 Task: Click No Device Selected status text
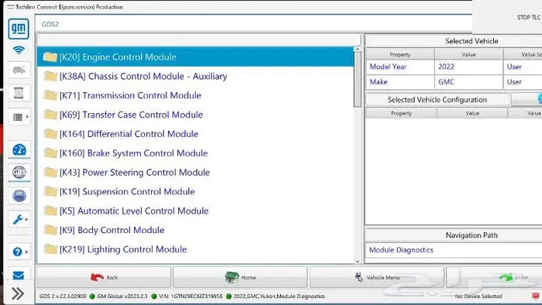click(479, 296)
